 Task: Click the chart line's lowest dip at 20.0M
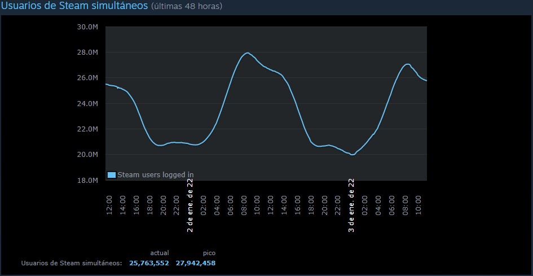[x=353, y=155]
